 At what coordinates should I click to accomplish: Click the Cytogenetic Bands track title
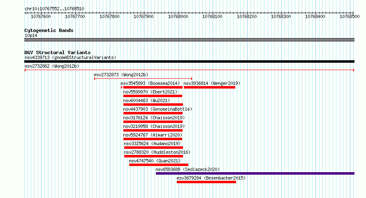(x=49, y=30)
